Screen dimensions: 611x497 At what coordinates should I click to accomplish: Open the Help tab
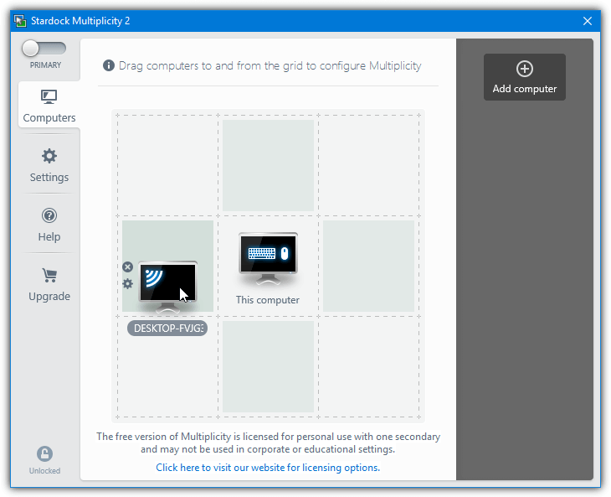click(49, 225)
